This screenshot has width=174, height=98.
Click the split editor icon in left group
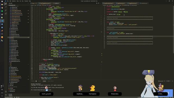(x=98, y=3)
